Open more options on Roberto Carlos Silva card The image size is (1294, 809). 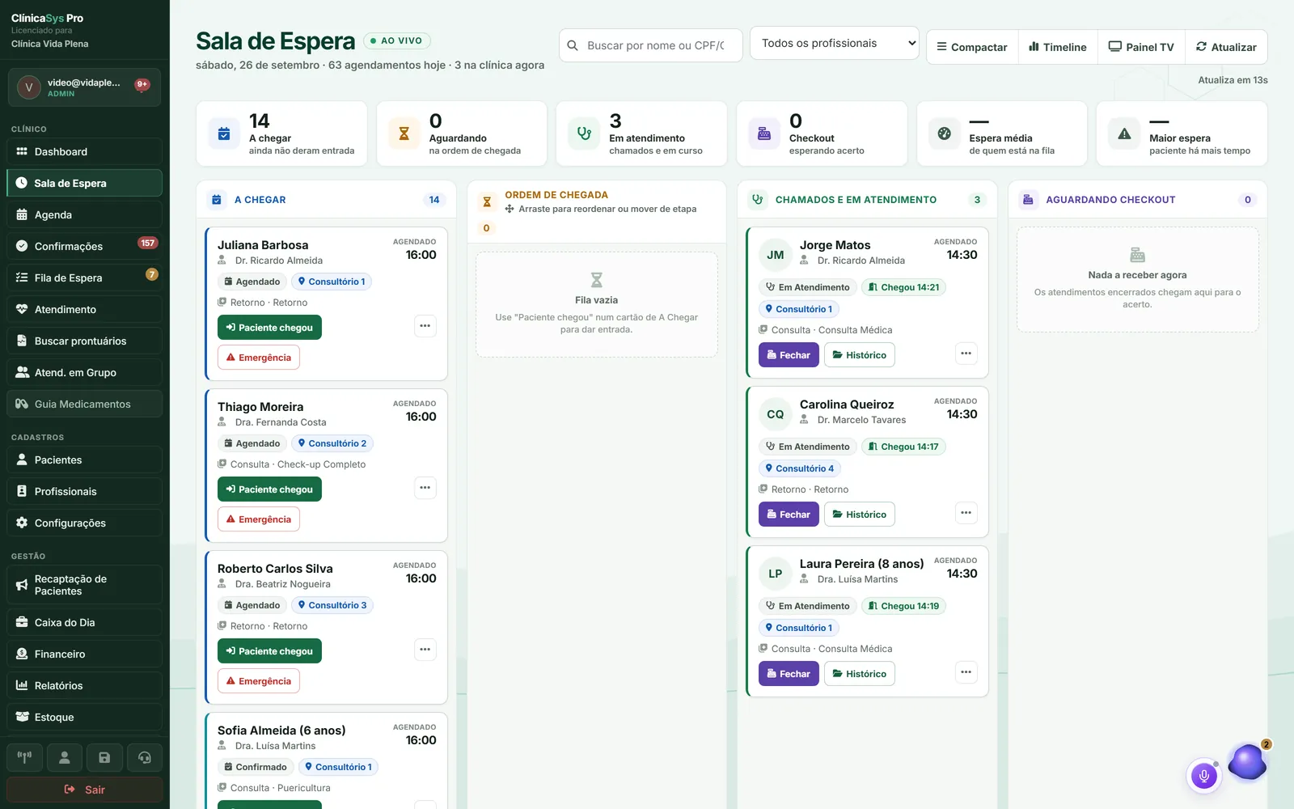[425, 650]
